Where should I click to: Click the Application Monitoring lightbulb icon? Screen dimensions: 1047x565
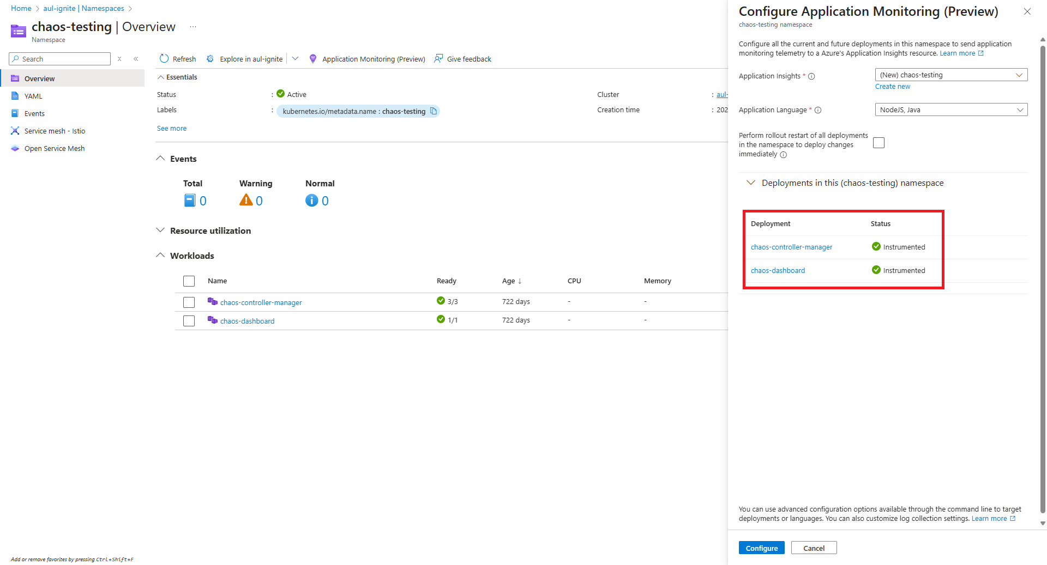(x=313, y=59)
